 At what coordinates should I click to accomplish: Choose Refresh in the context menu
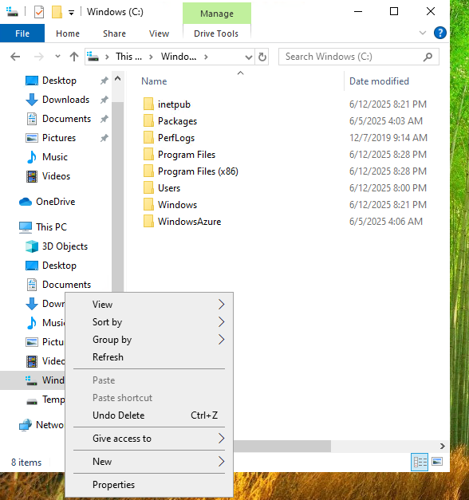click(149, 357)
